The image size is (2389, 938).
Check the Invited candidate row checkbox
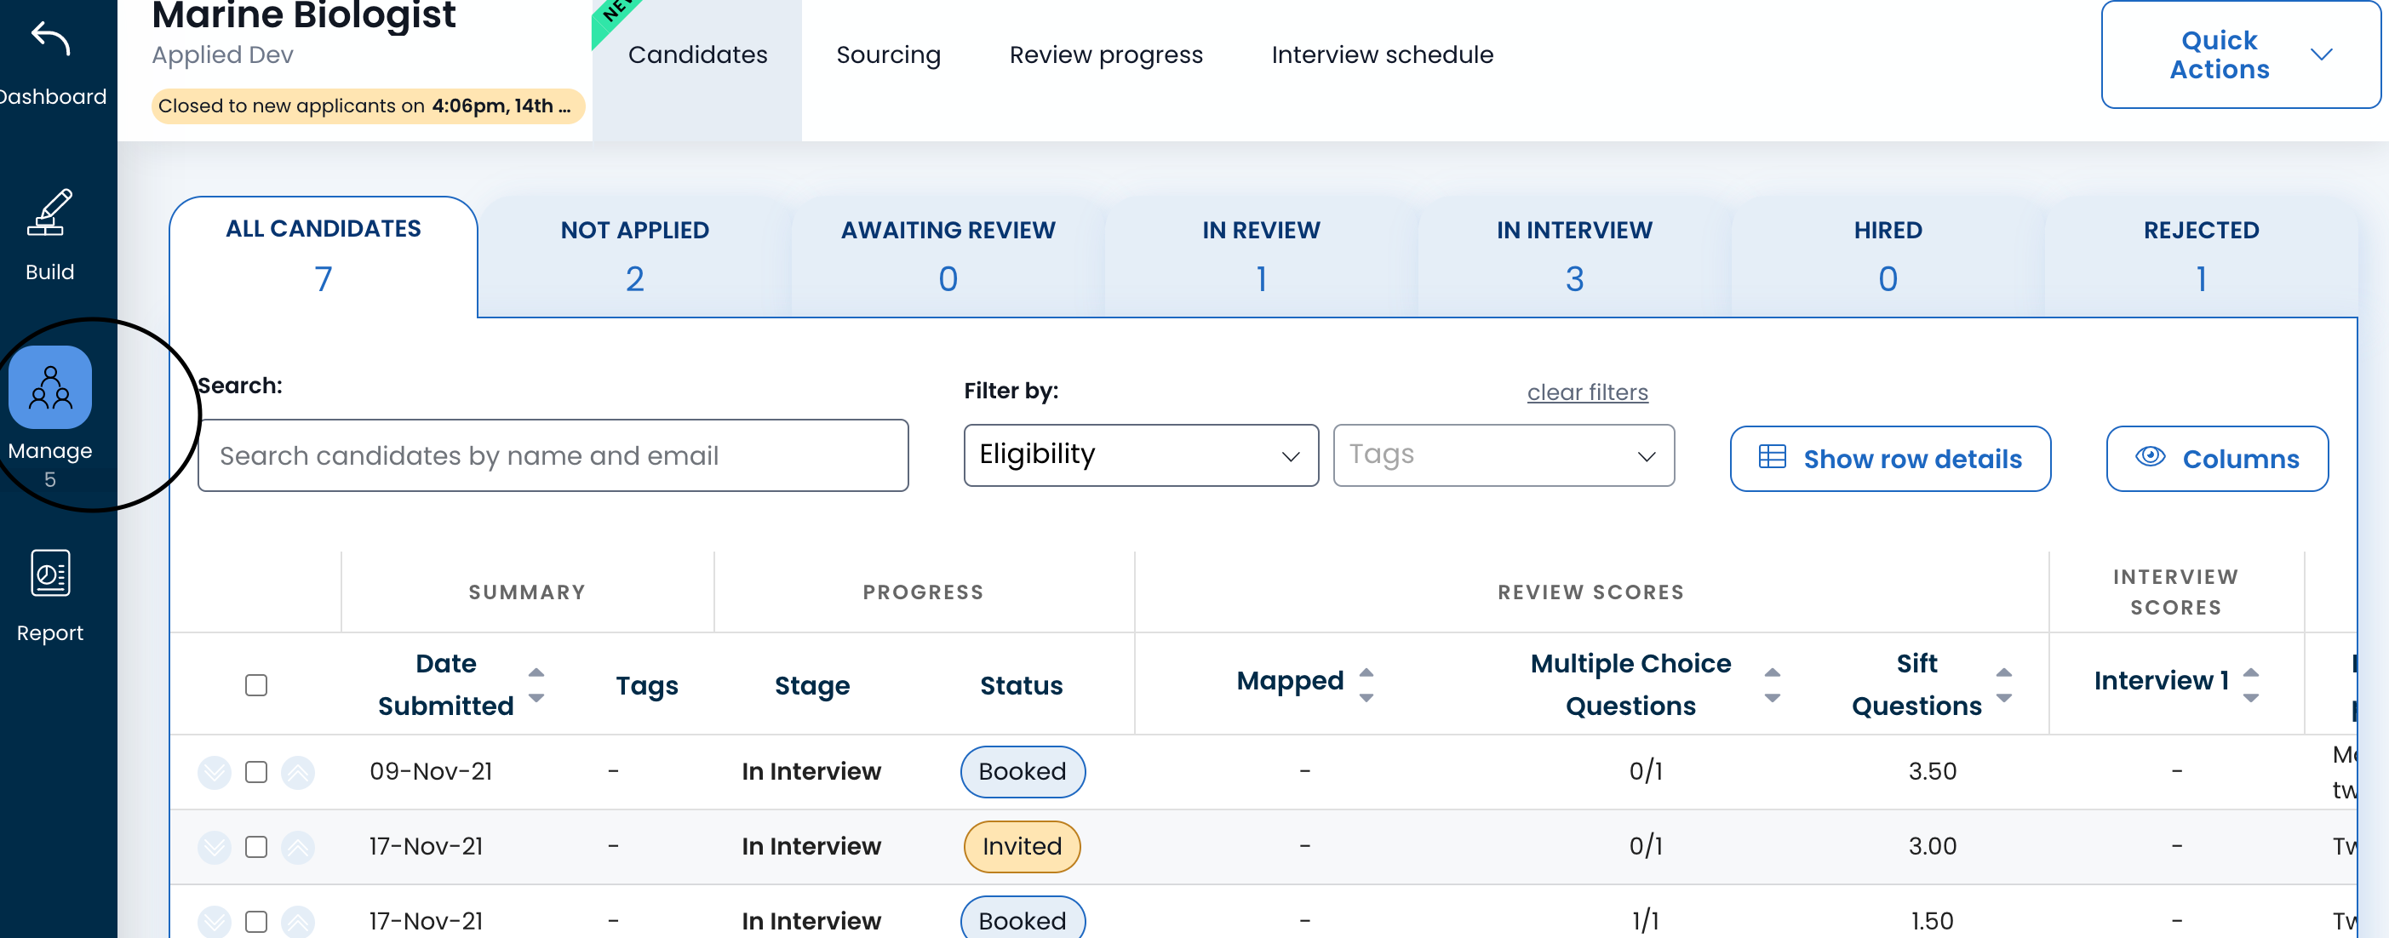[256, 847]
